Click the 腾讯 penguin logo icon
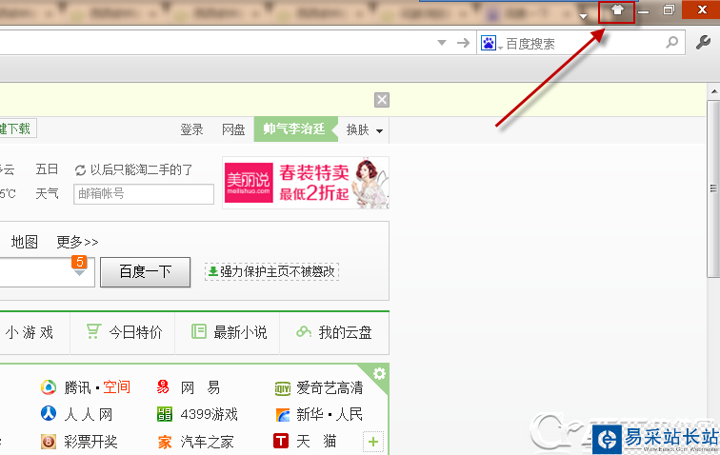Screen dimensions: 720x455 coord(49,387)
